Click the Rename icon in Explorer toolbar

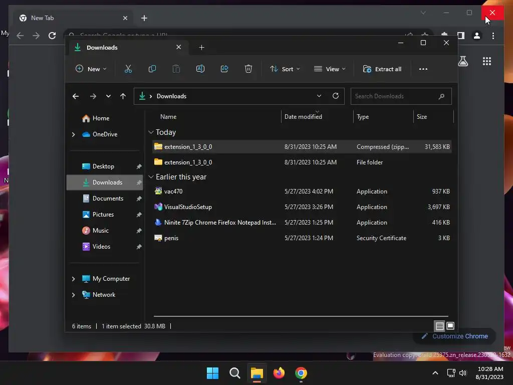click(x=200, y=69)
